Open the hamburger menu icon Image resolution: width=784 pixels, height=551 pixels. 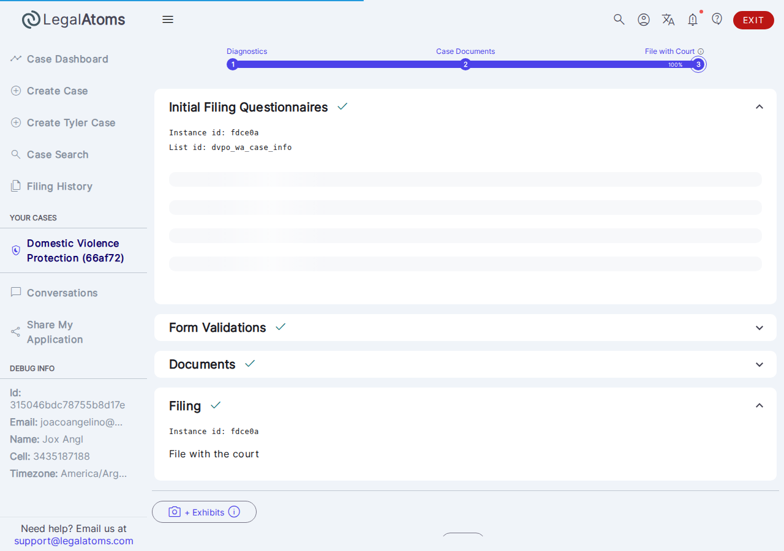(x=168, y=20)
